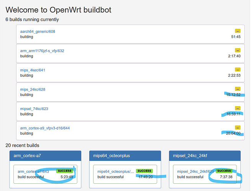Click 'building' status under mips_24kc/628
Image resolution: width=251 pixels, height=191 pixels.
tap(26, 95)
